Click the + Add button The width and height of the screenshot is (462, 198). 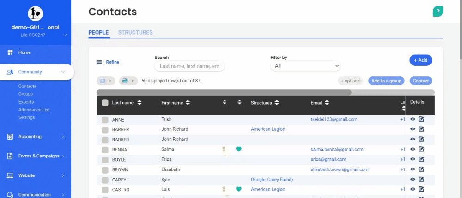pyautogui.click(x=421, y=60)
